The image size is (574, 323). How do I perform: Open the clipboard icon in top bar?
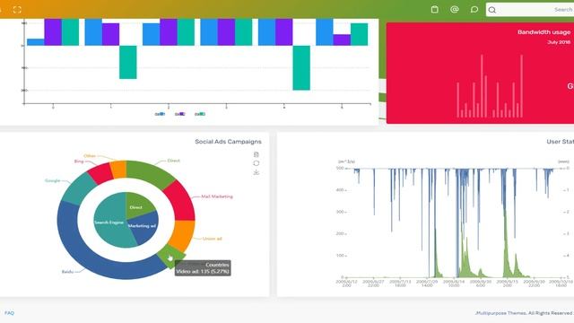[434, 10]
